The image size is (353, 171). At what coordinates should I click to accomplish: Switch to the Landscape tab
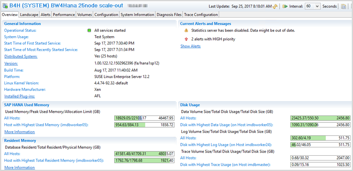(x=29, y=14)
